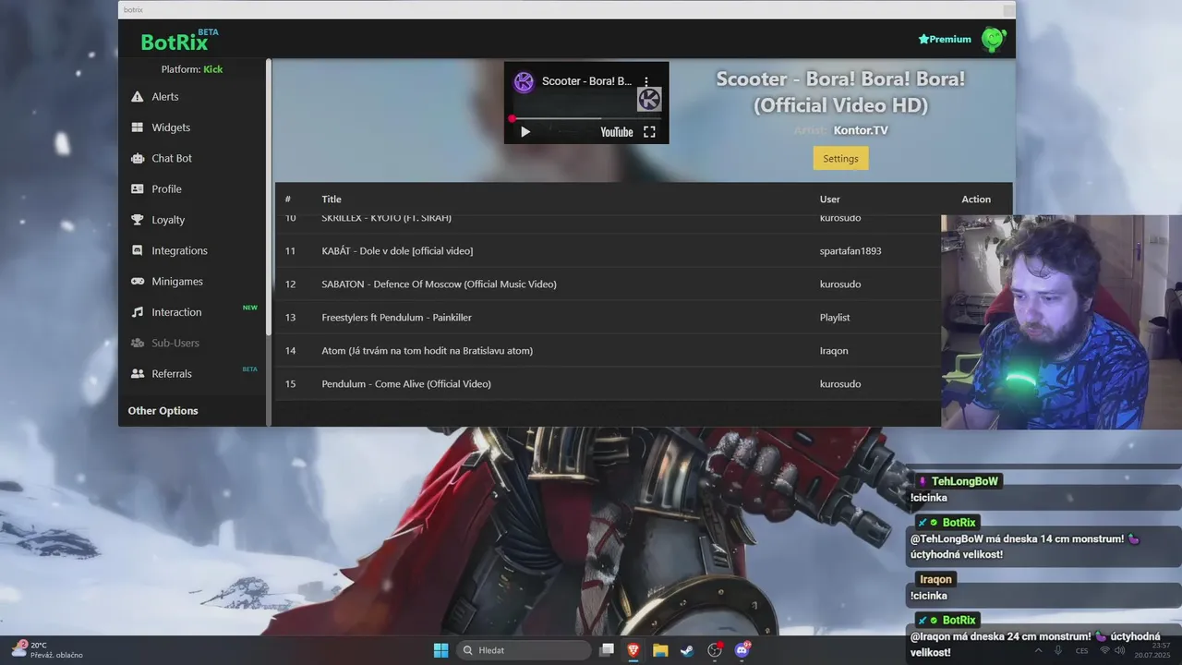Click the Premium star icon
1182x665 pixels.
tap(923, 40)
